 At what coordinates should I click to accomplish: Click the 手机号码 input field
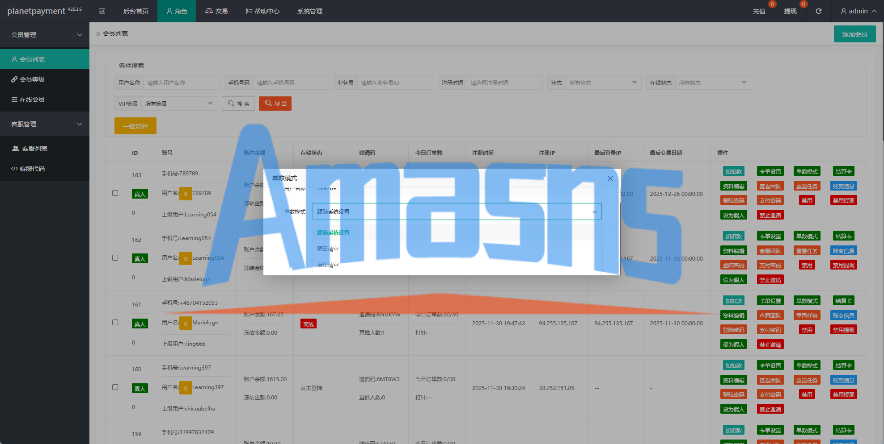291,83
